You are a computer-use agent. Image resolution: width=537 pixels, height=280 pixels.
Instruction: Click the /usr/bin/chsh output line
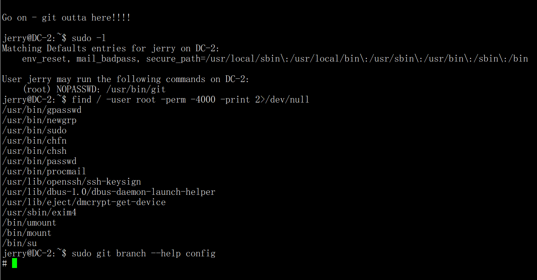tap(34, 151)
